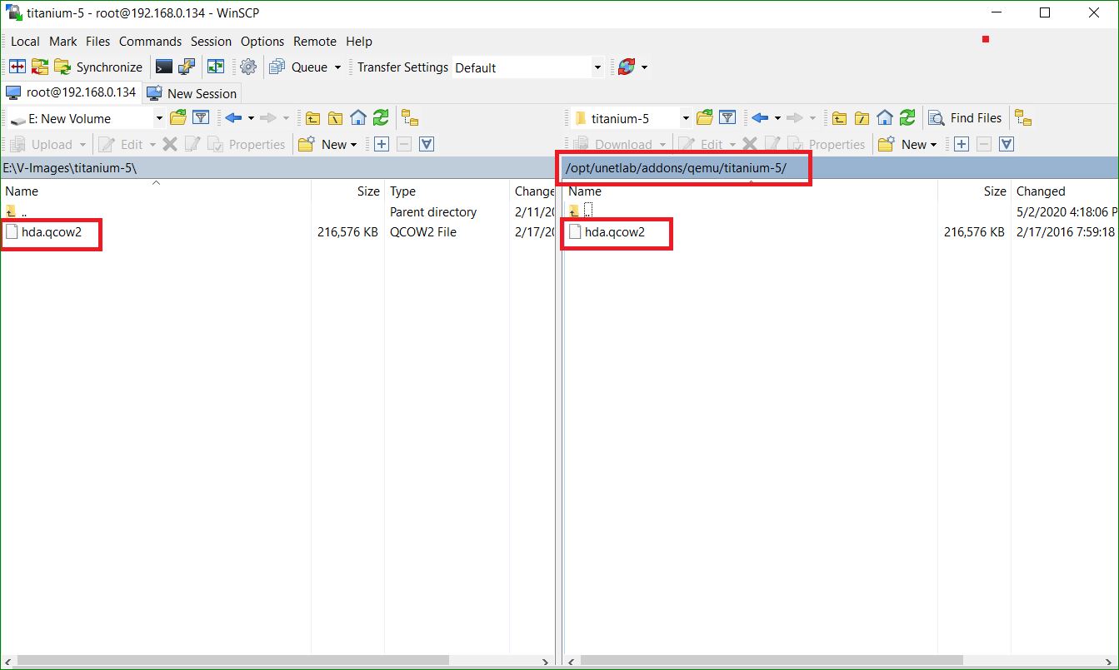Open the Find Files search
1119x670 pixels.
point(966,117)
